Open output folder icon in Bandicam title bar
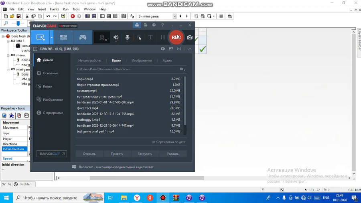 coord(146,25)
